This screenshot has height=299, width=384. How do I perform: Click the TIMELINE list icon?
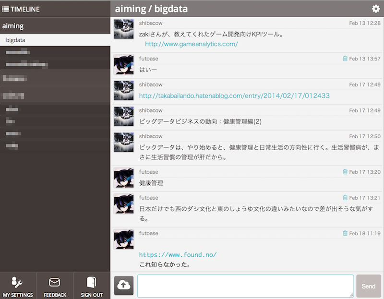point(6,8)
